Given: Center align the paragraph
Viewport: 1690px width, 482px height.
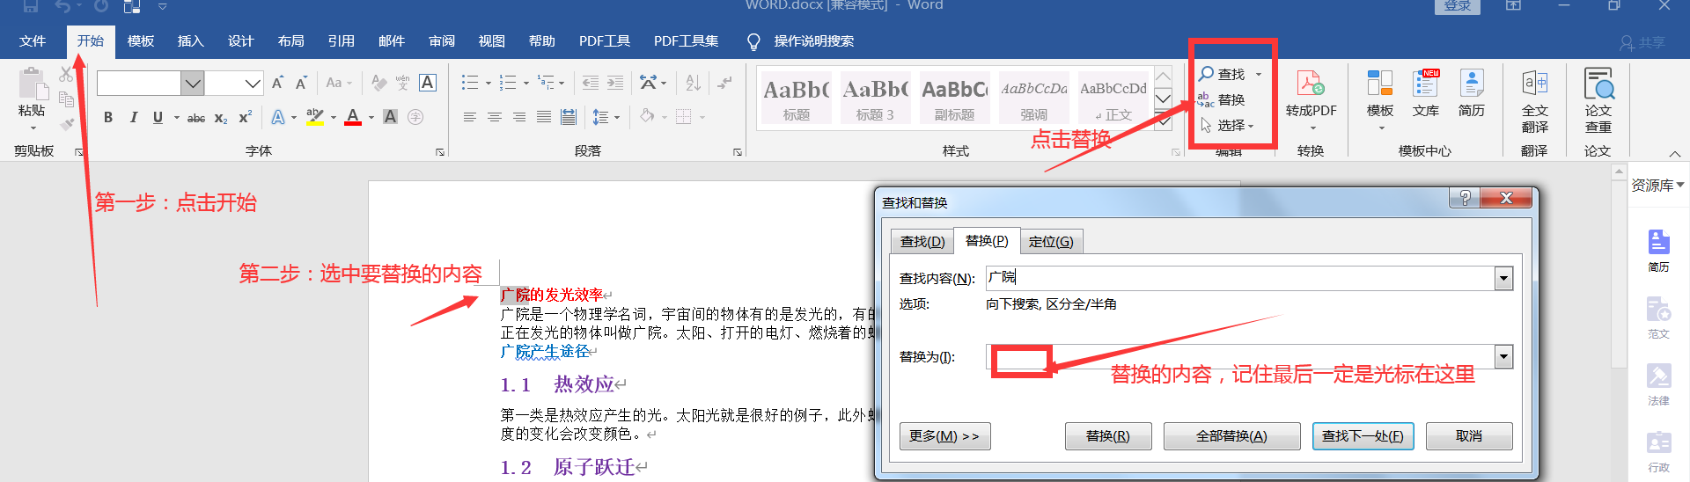Looking at the screenshot, I should [495, 117].
